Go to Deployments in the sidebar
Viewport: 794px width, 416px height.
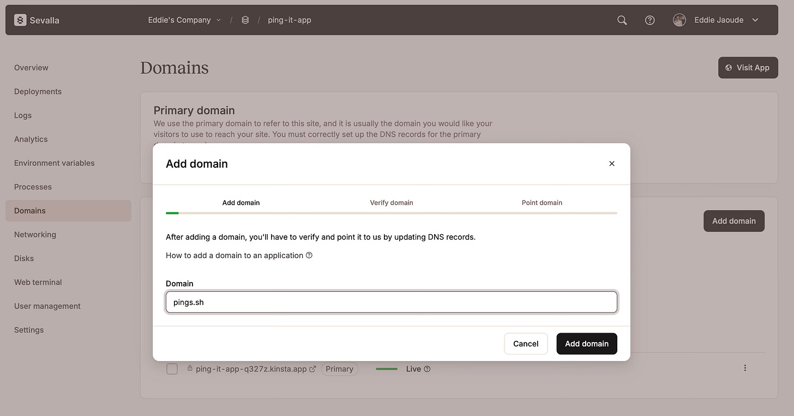(x=38, y=91)
